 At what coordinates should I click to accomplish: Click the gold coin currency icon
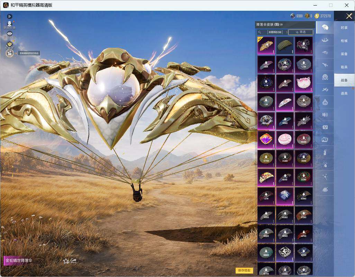point(317,16)
